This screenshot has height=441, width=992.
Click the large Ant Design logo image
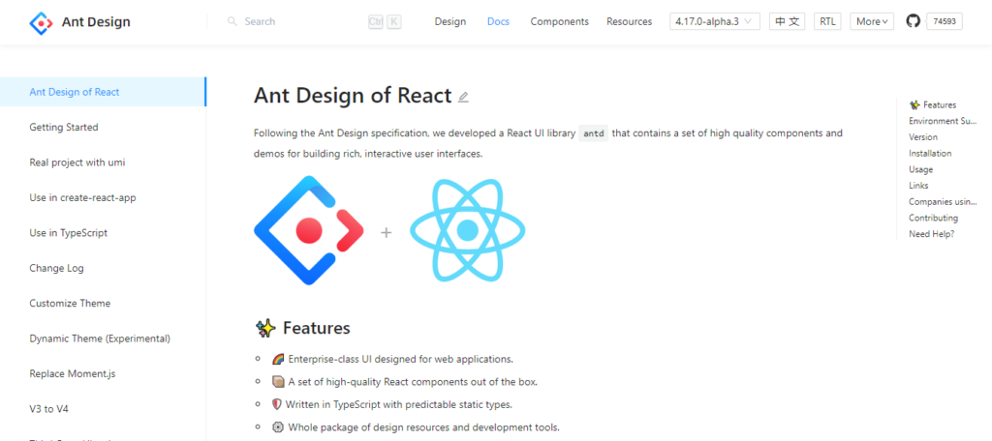click(x=309, y=230)
